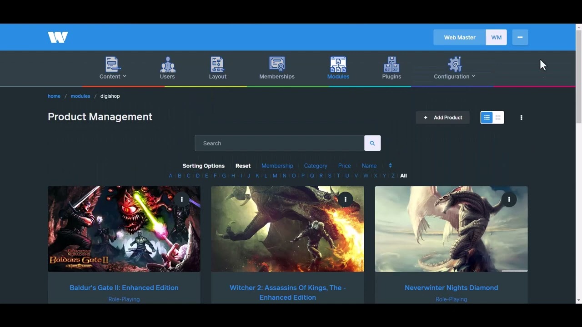This screenshot has height=327, width=582.
Task: Open Neverwinter Nights Diamond title link
Action: point(451,287)
